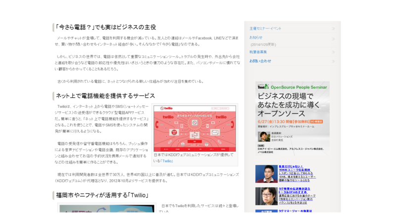
Task: Click chevron arrow beside お問い合わせ
Action: [333, 61]
